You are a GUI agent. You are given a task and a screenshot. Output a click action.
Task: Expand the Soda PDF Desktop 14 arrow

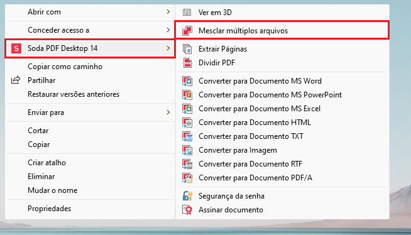pos(168,48)
